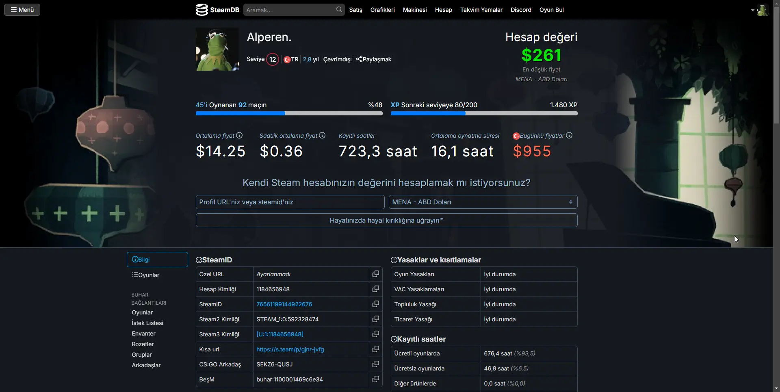Click the Kermit profile picture
Image resolution: width=780 pixels, height=392 pixels.
(217, 49)
